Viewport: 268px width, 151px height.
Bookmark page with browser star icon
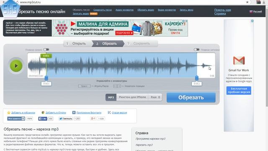(x=247, y=2)
